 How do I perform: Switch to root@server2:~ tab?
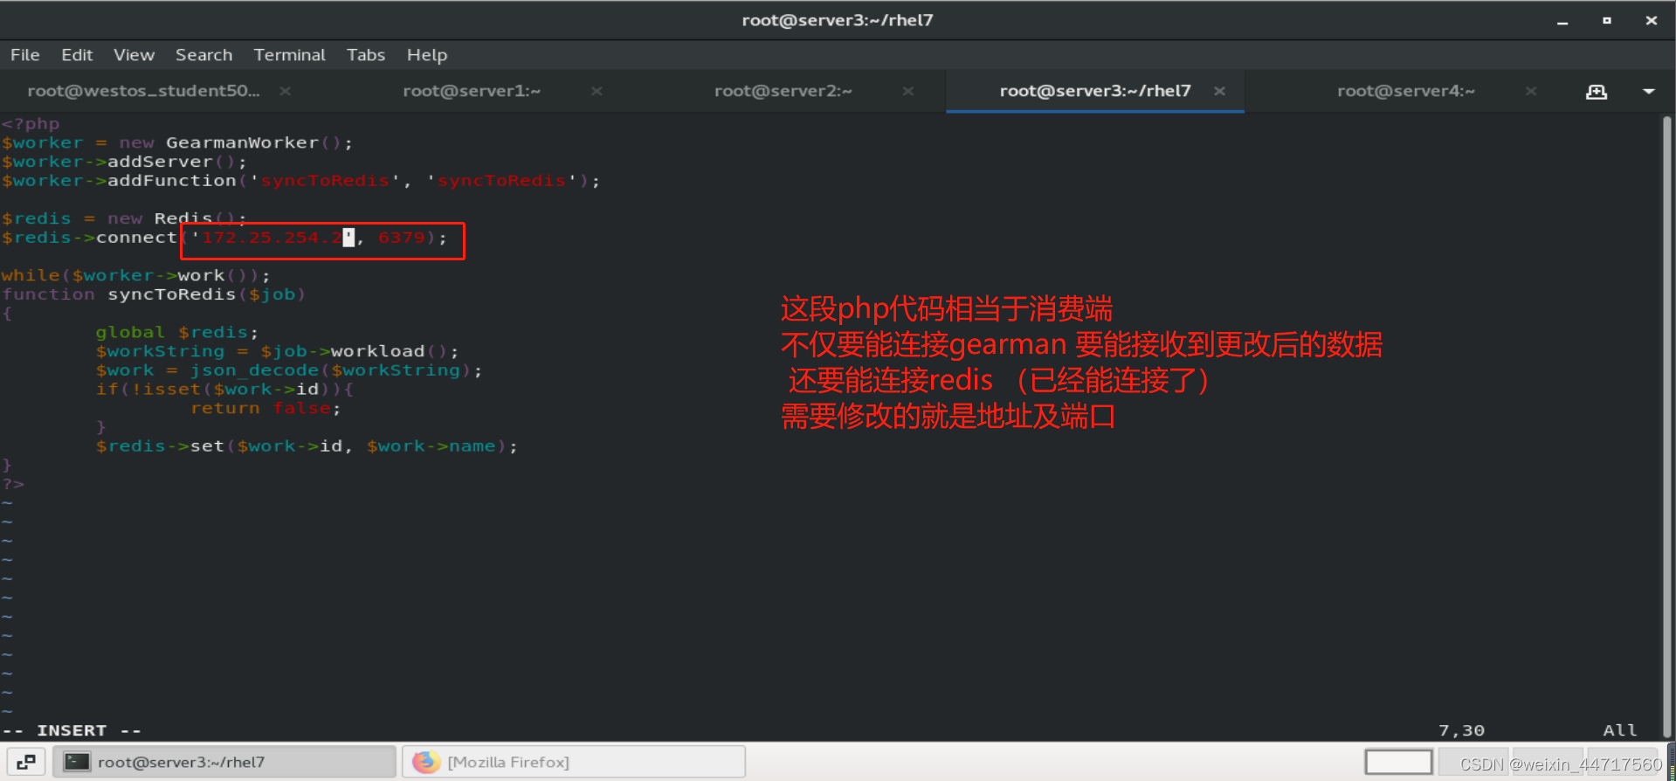pos(783,91)
